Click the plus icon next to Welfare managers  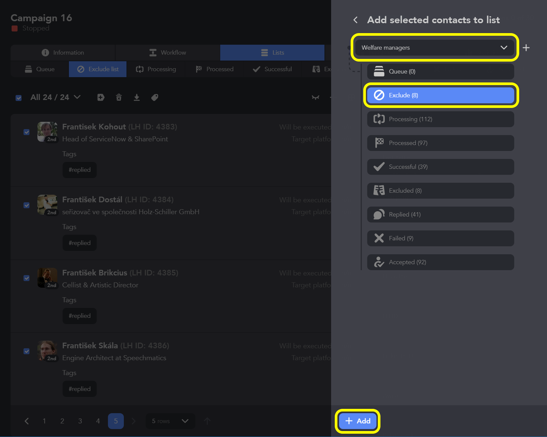526,48
